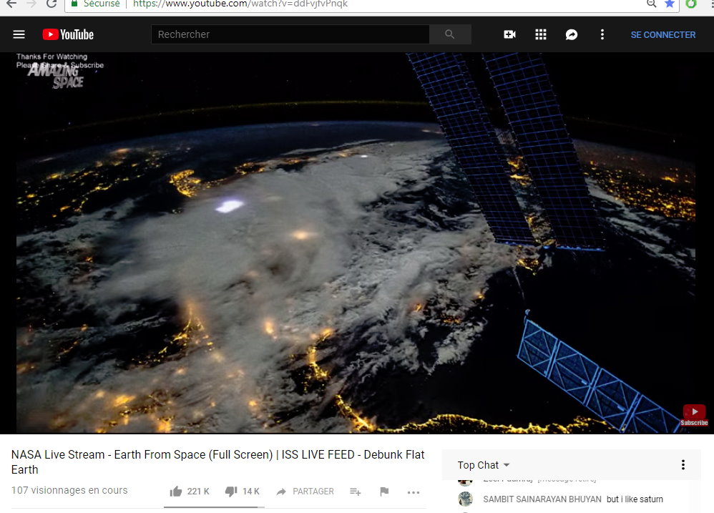Image resolution: width=714 pixels, height=513 pixels.
Task: Open the YouTube apps grid icon
Action: click(x=541, y=34)
